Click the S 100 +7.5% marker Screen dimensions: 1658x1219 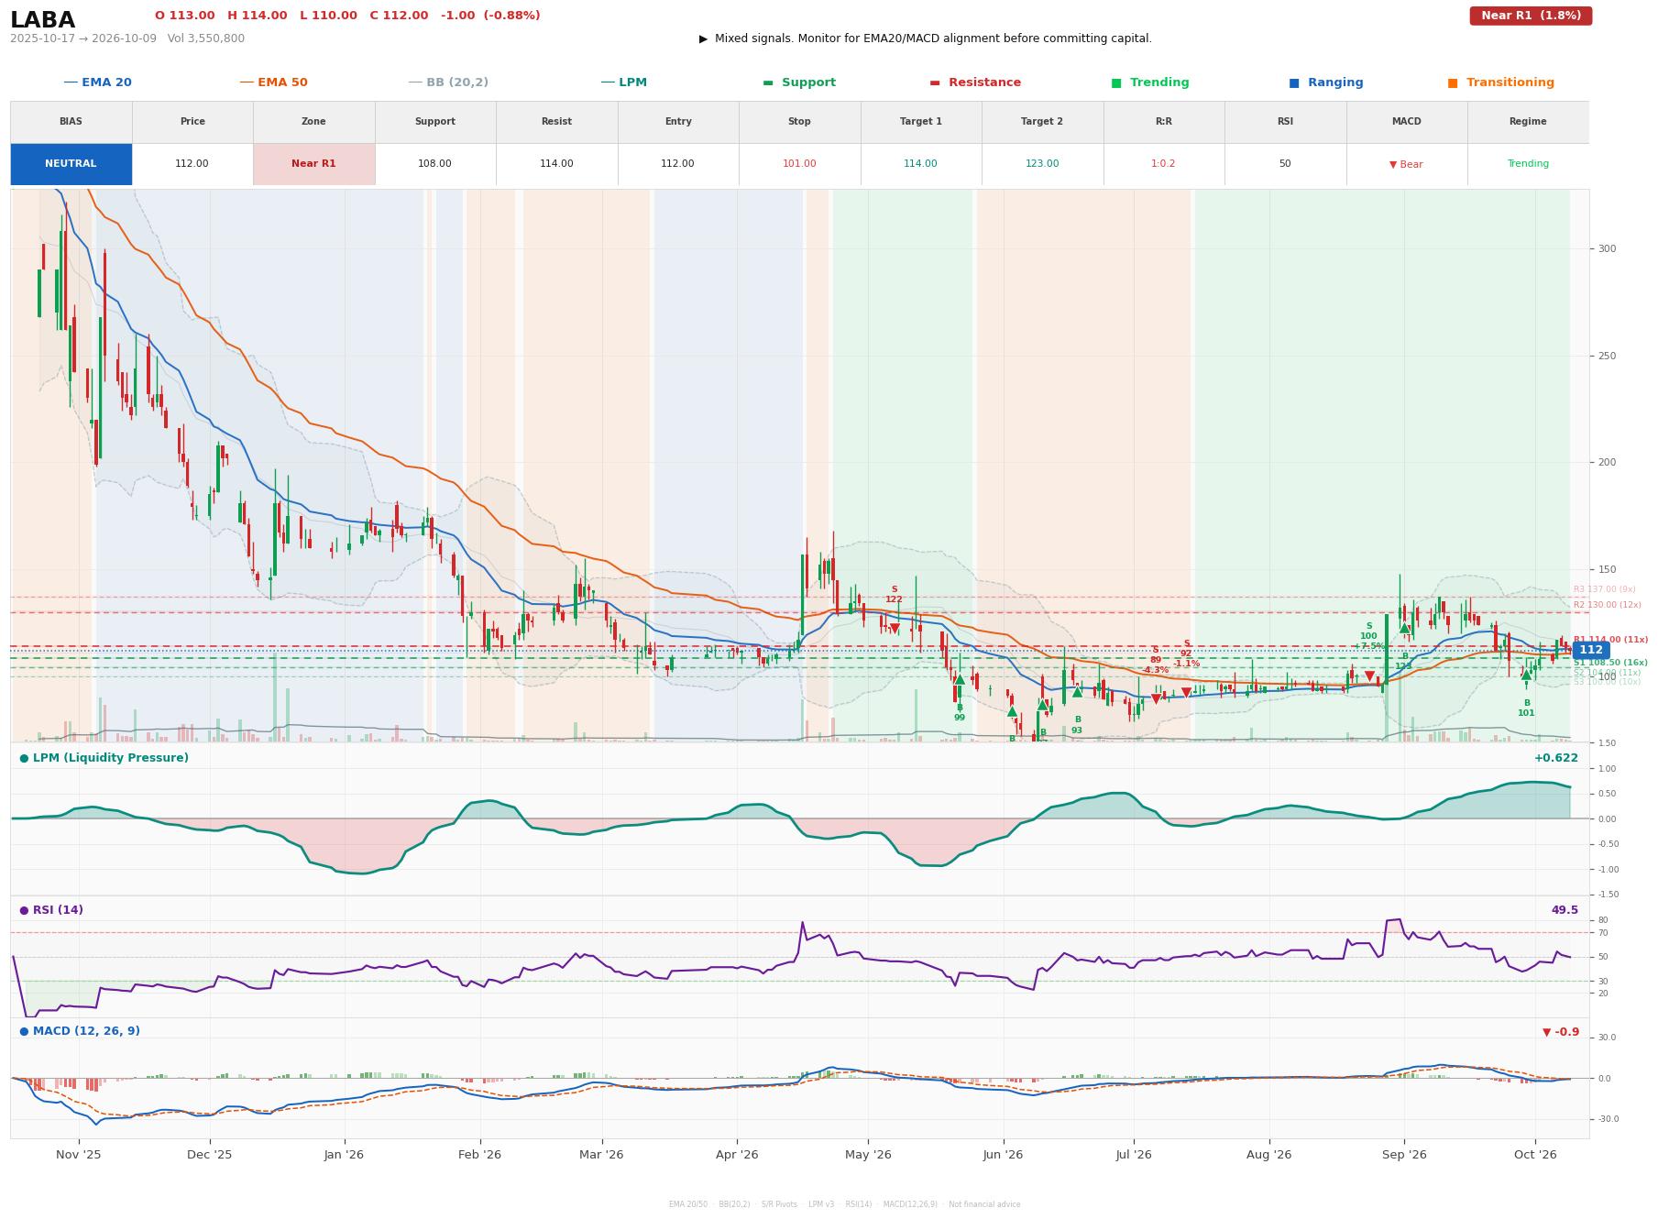tap(1368, 636)
